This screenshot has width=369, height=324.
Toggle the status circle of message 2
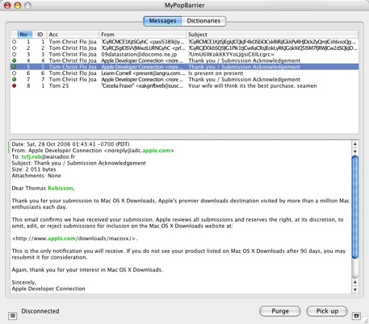[x=14, y=48]
